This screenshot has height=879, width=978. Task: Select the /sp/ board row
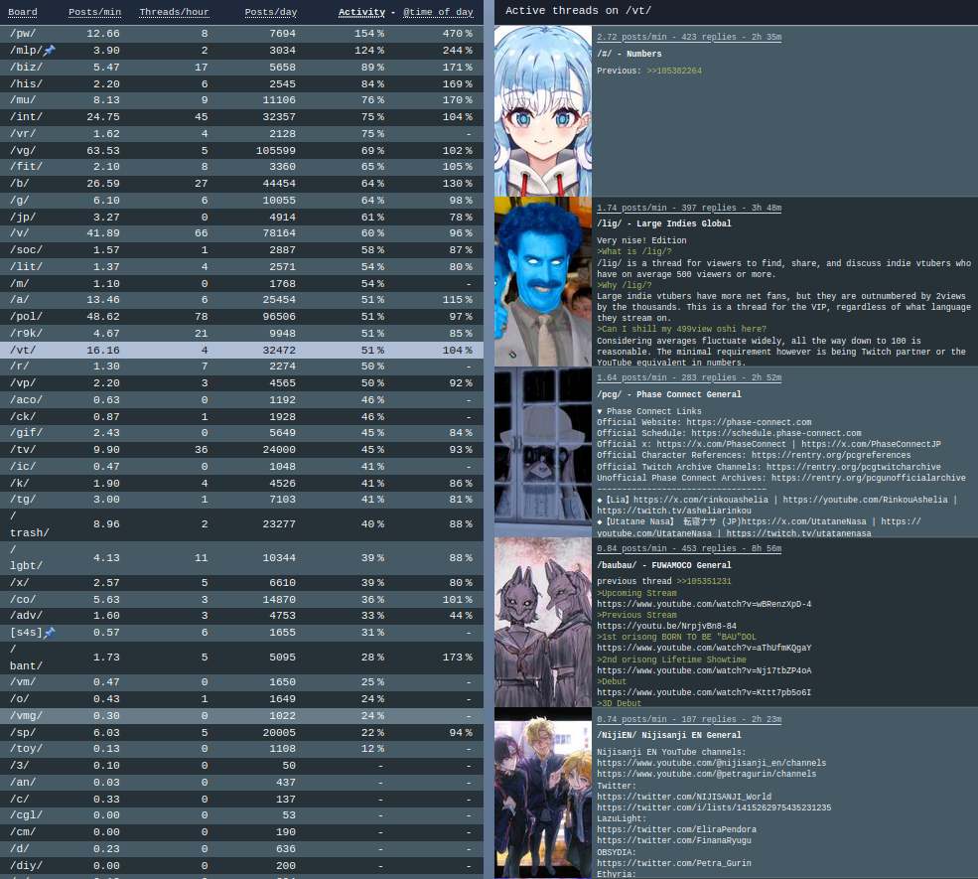[241, 732]
